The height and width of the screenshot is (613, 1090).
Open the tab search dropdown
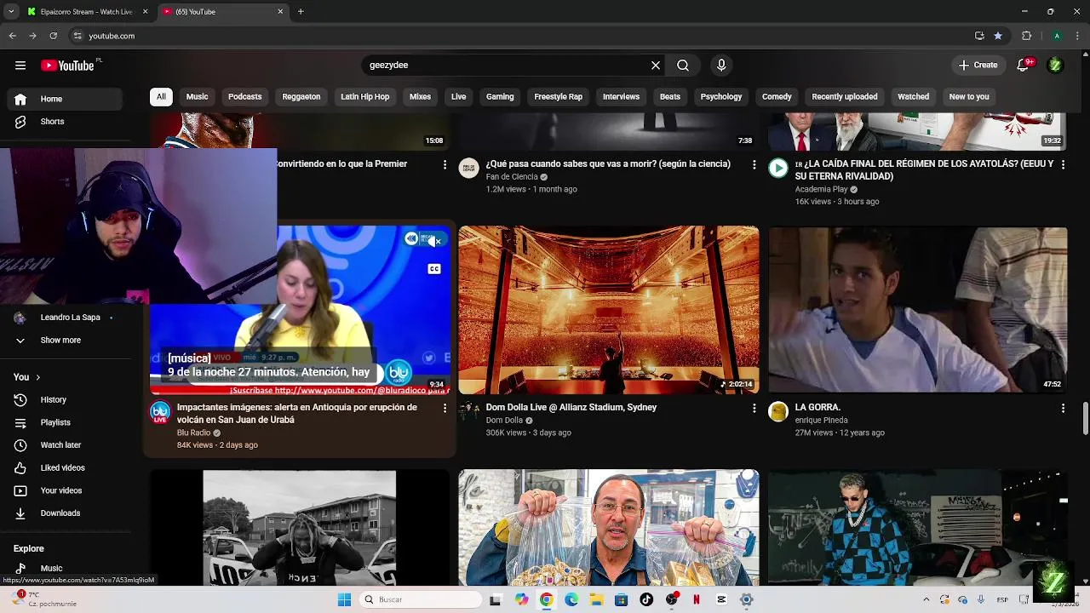(11, 12)
